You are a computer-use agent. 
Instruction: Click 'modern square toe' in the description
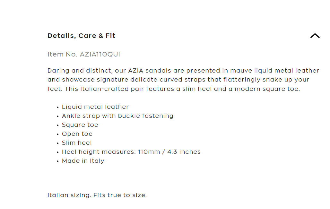[267, 89]
